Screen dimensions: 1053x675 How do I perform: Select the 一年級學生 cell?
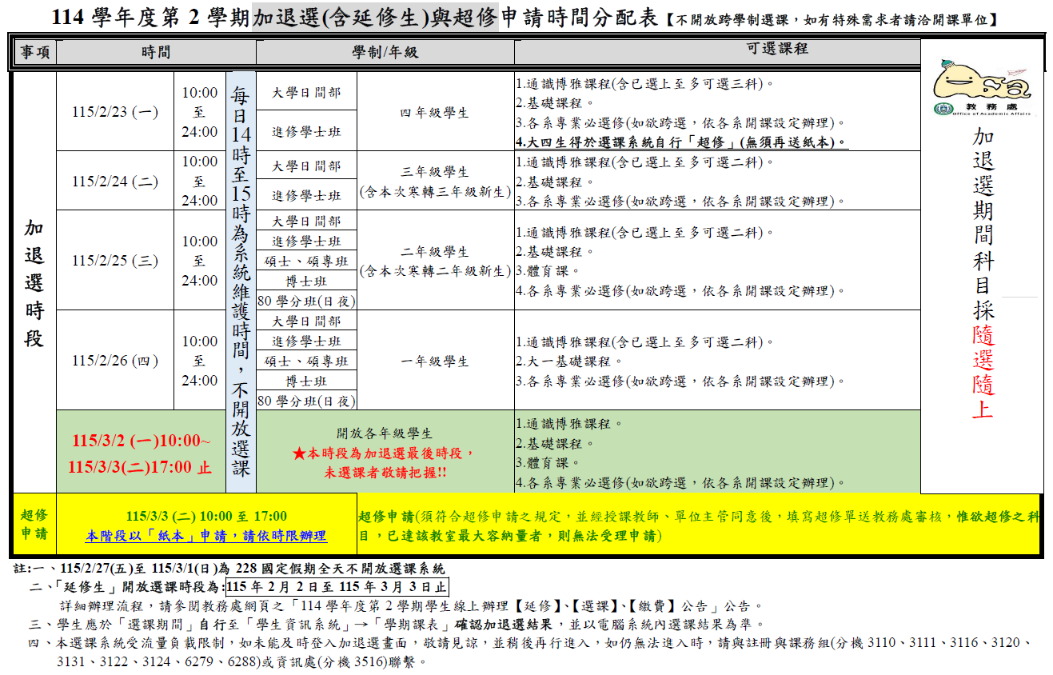435,361
